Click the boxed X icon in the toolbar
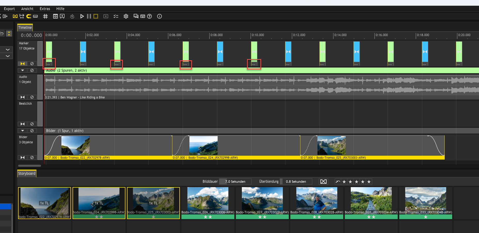 click(106, 16)
